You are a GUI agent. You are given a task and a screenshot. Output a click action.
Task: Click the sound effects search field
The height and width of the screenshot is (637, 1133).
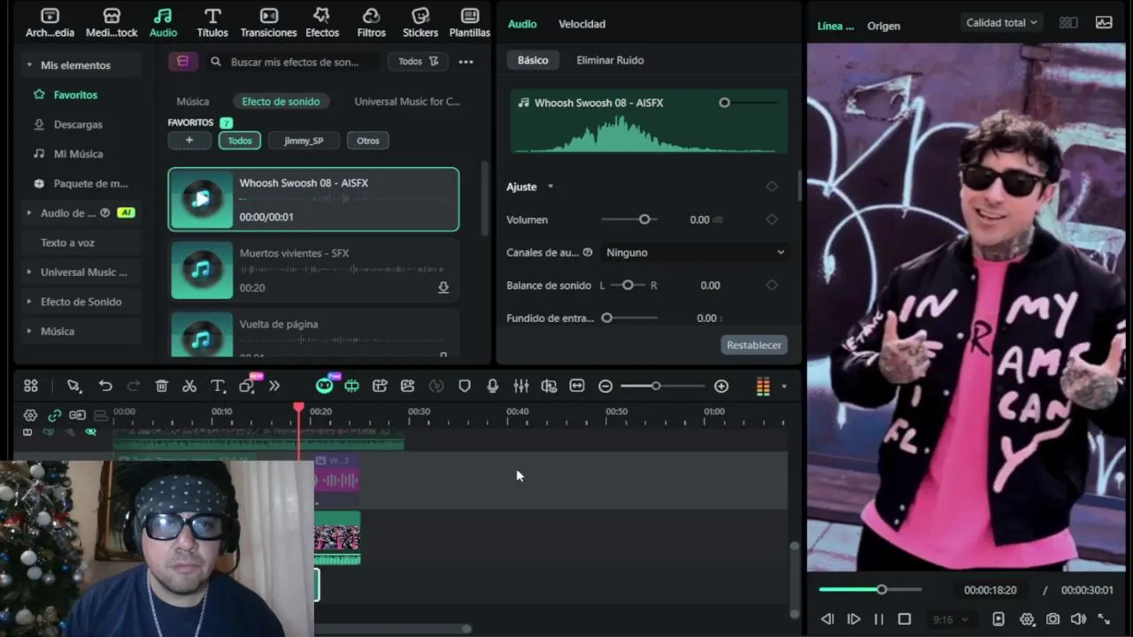[x=294, y=62]
